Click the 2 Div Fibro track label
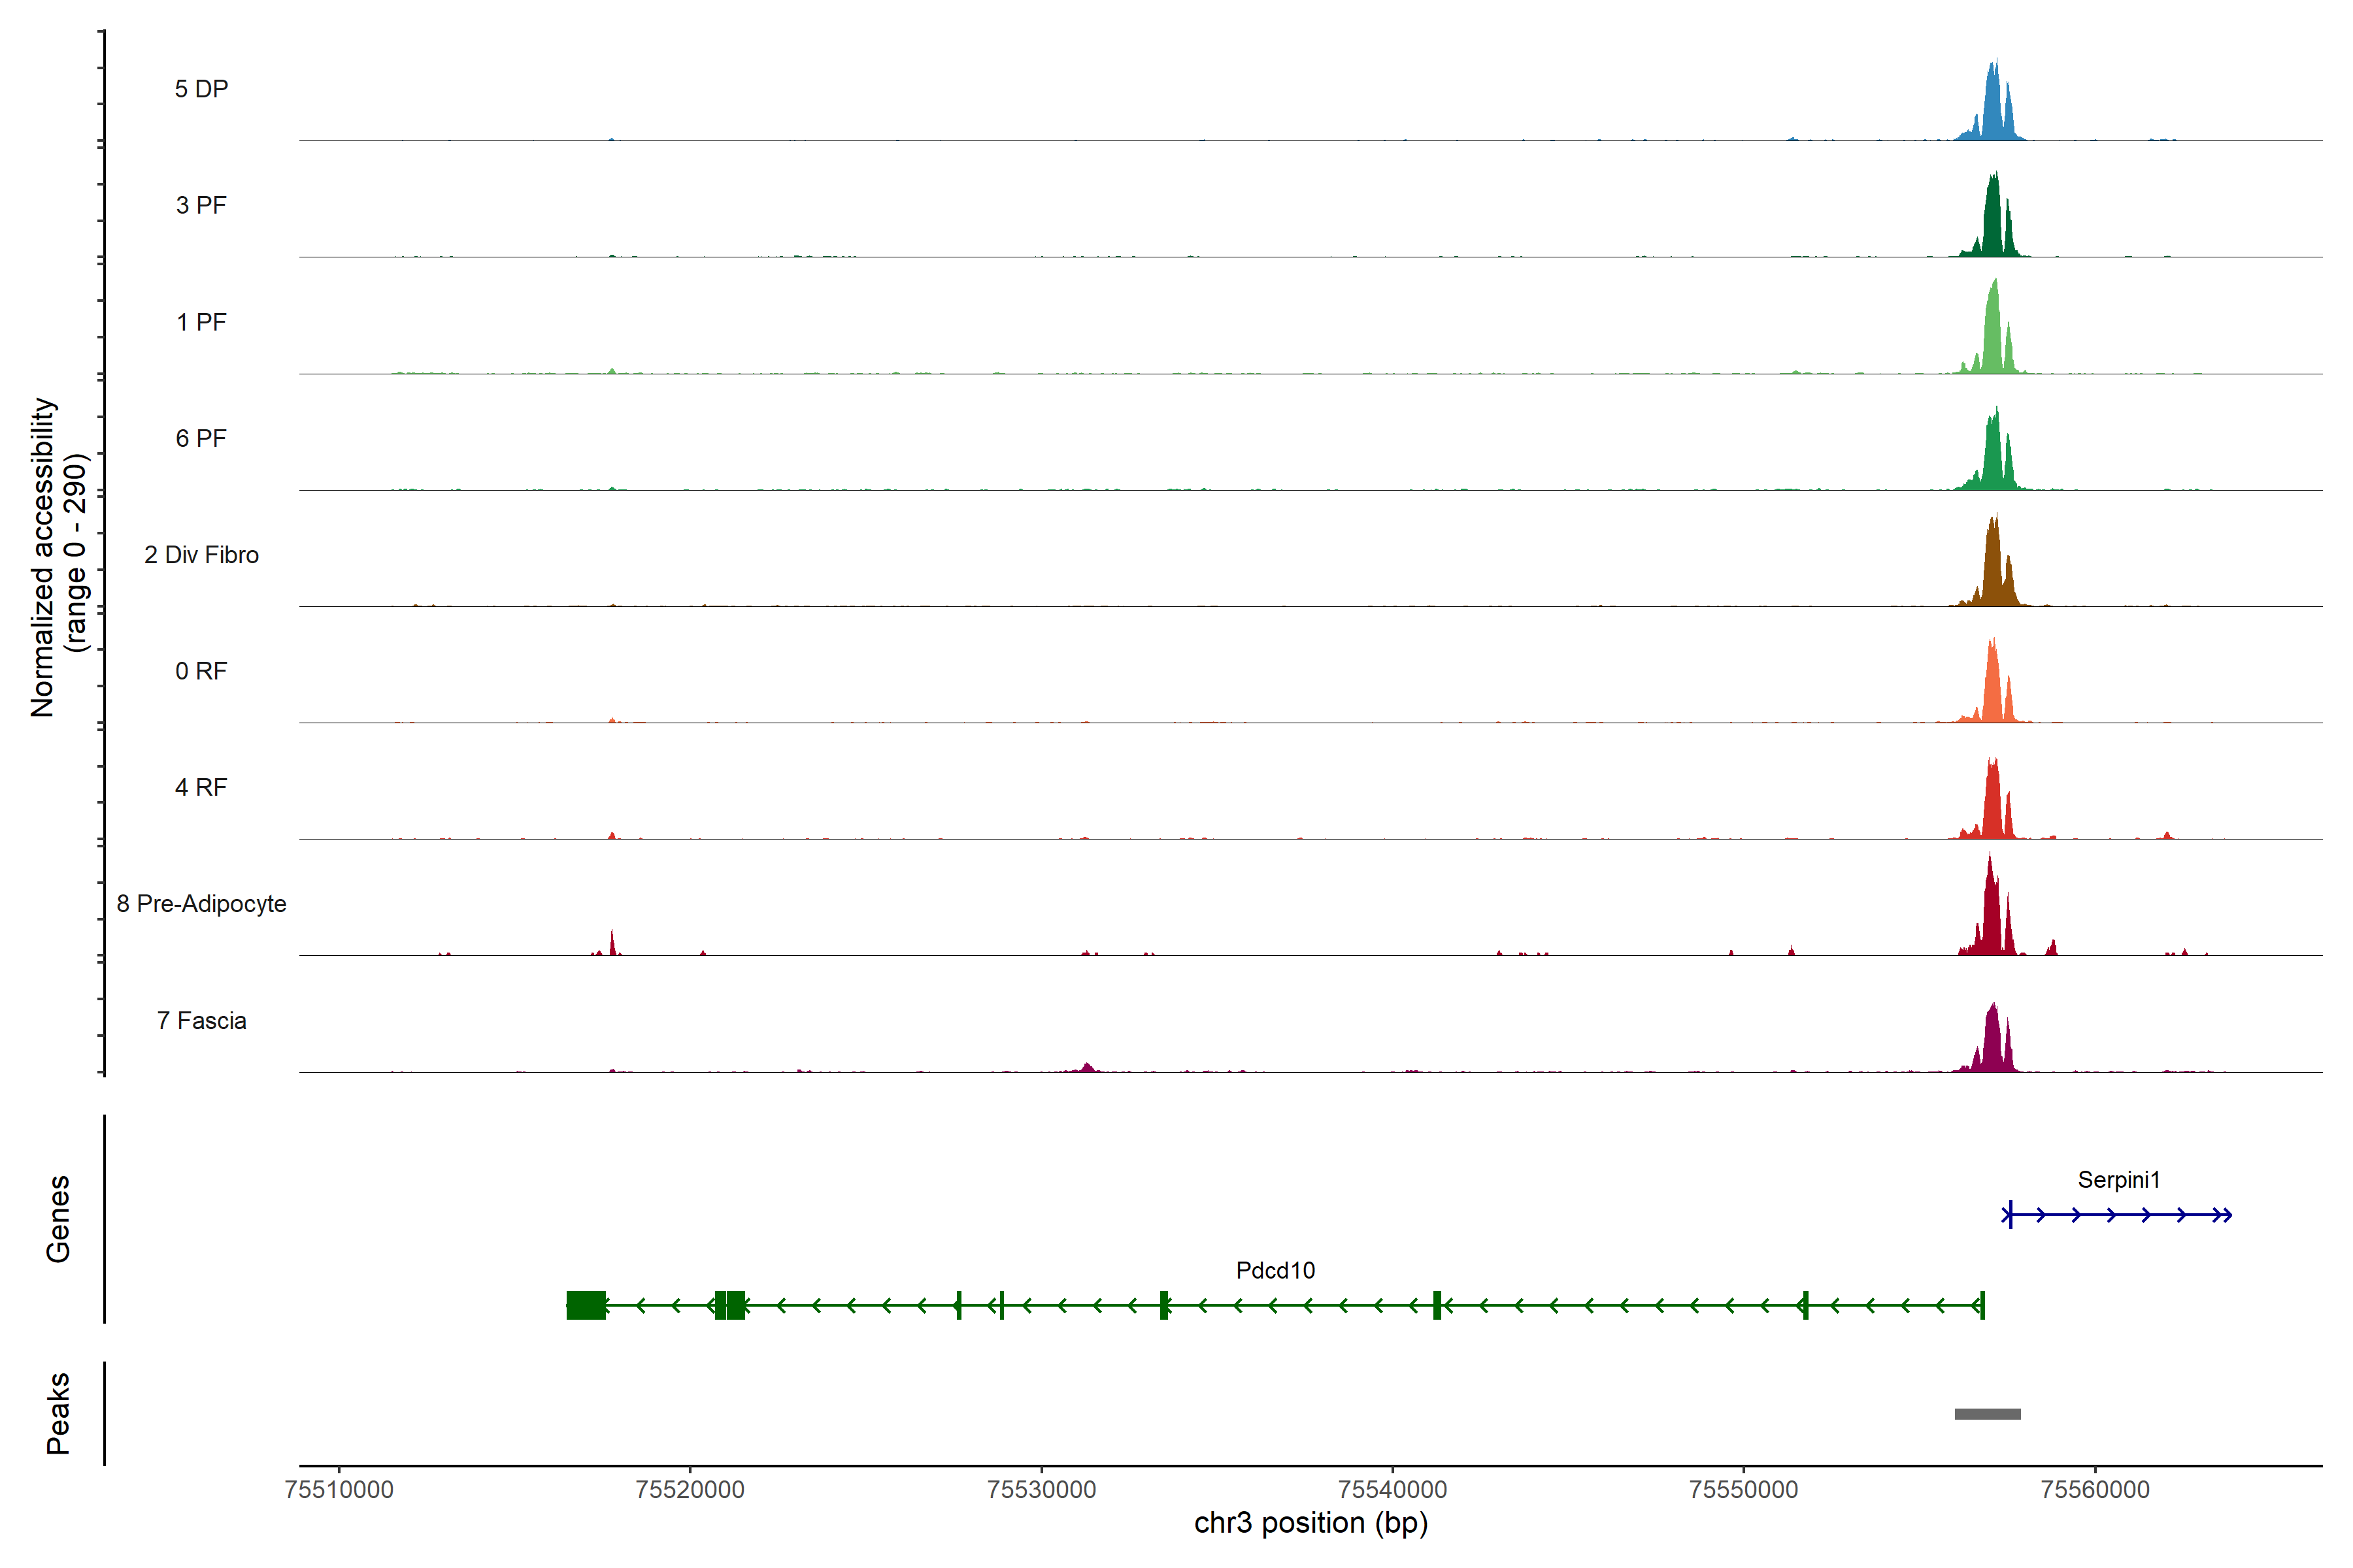 click(x=201, y=555)
